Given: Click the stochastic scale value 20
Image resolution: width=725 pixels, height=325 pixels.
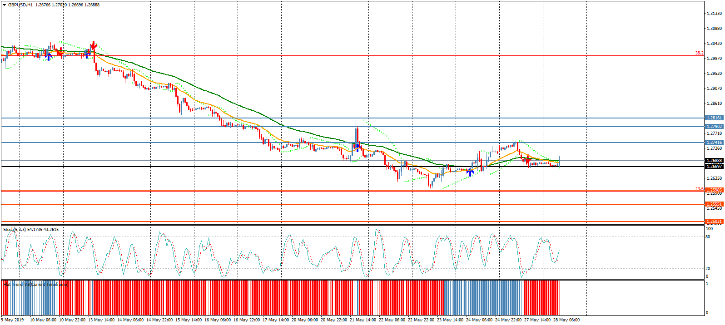Looking at the screenshot, I should 708,269.
